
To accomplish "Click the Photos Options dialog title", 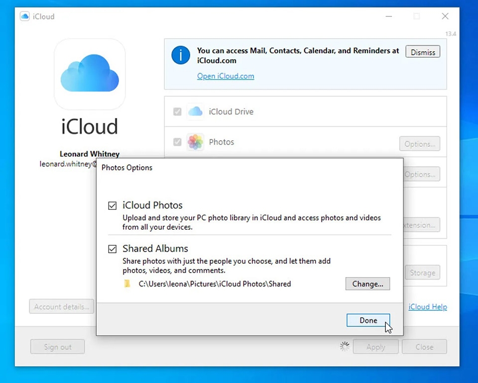I will click(127, 168).
